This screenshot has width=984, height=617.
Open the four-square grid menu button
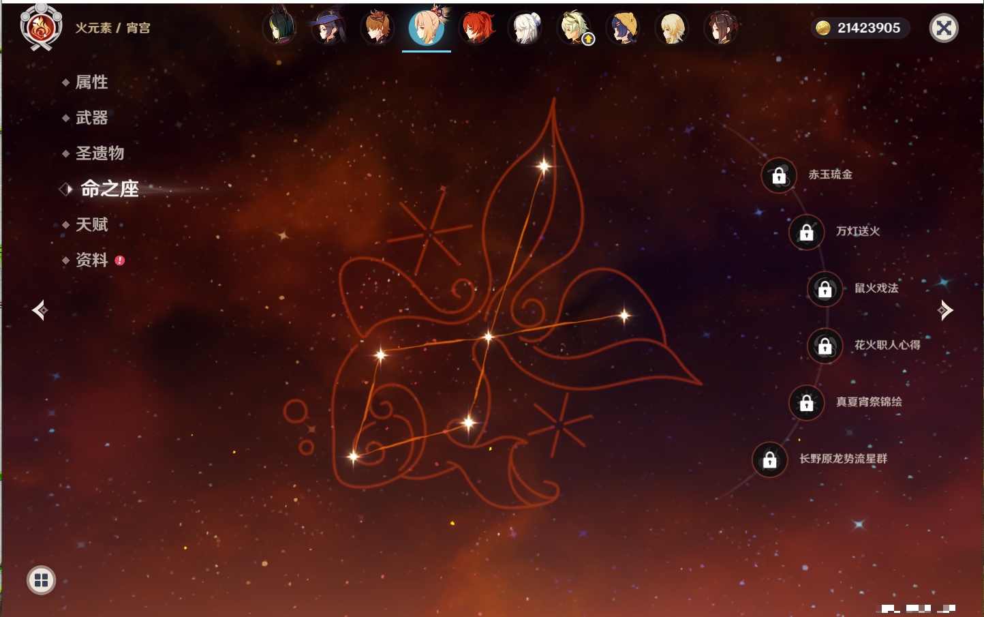41,580
